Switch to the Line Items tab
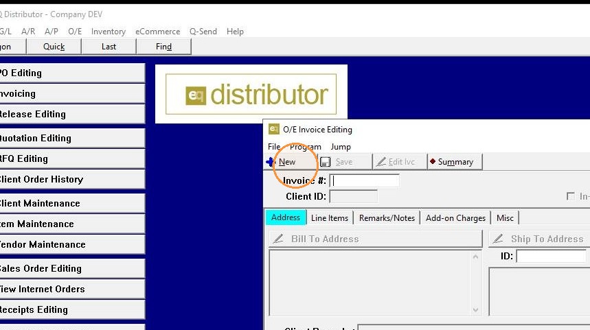 click(x=330, y=218)
